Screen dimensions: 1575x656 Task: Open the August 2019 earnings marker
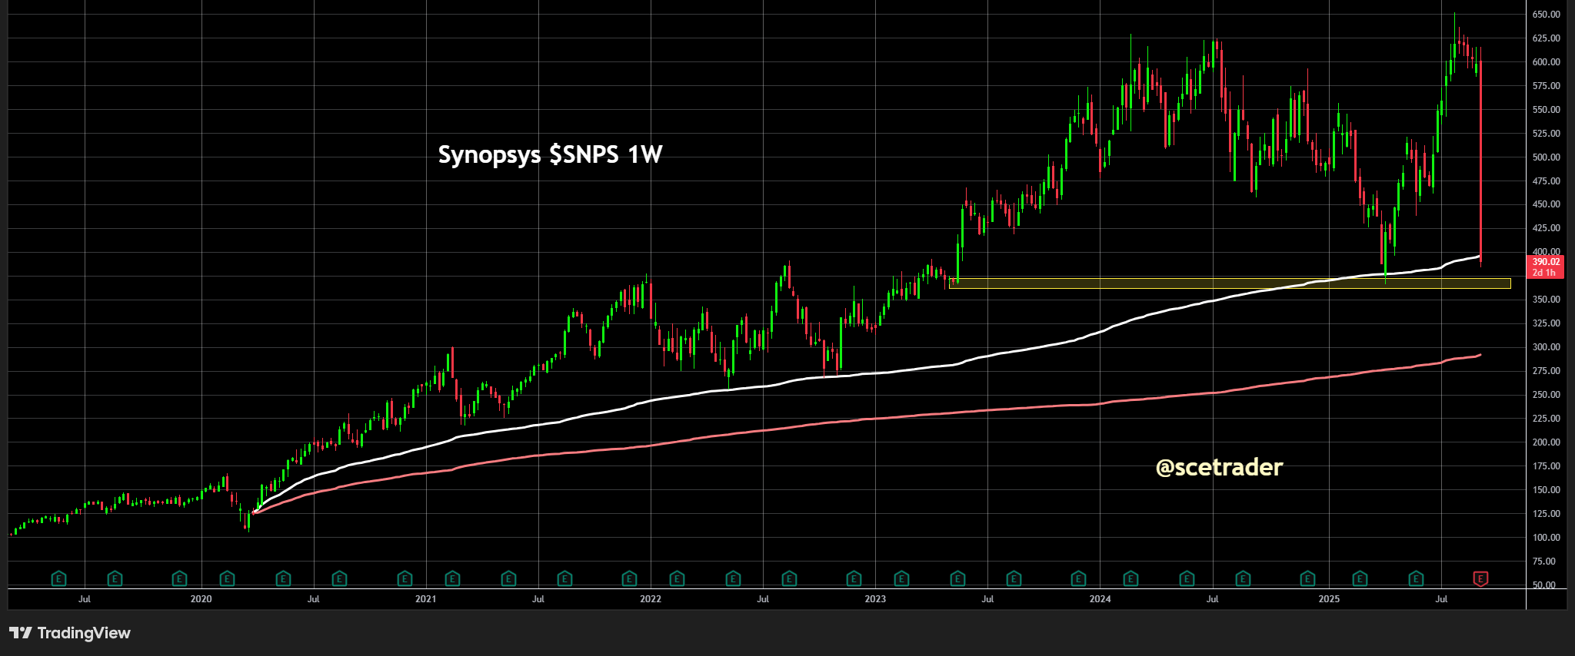coord(115,578)
